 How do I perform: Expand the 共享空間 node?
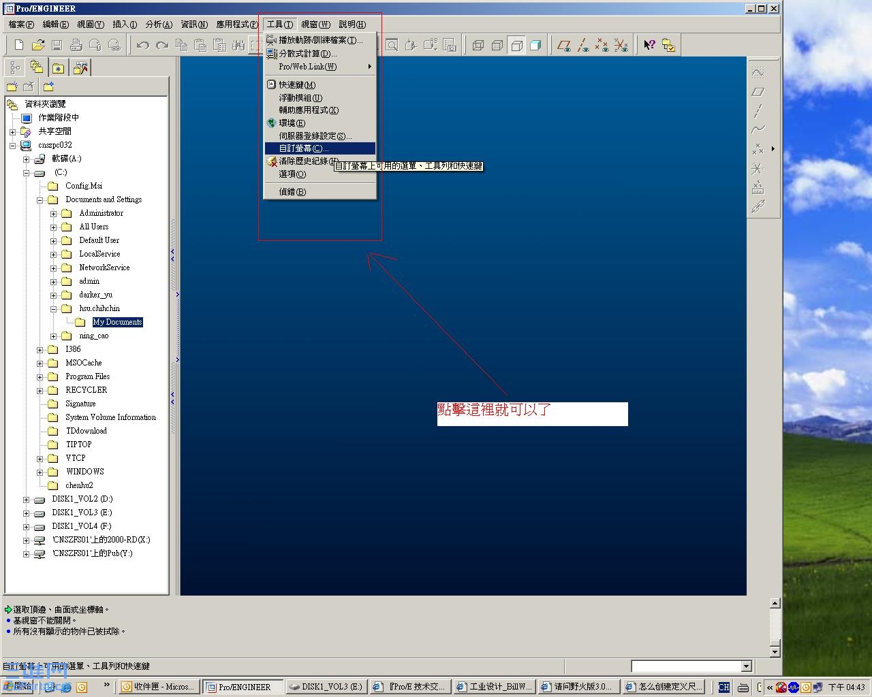[12, 132]
